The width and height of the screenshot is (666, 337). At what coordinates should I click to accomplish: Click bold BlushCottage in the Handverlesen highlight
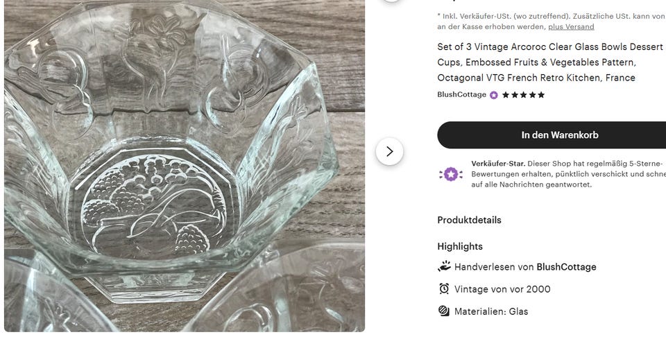pos(566,267)
